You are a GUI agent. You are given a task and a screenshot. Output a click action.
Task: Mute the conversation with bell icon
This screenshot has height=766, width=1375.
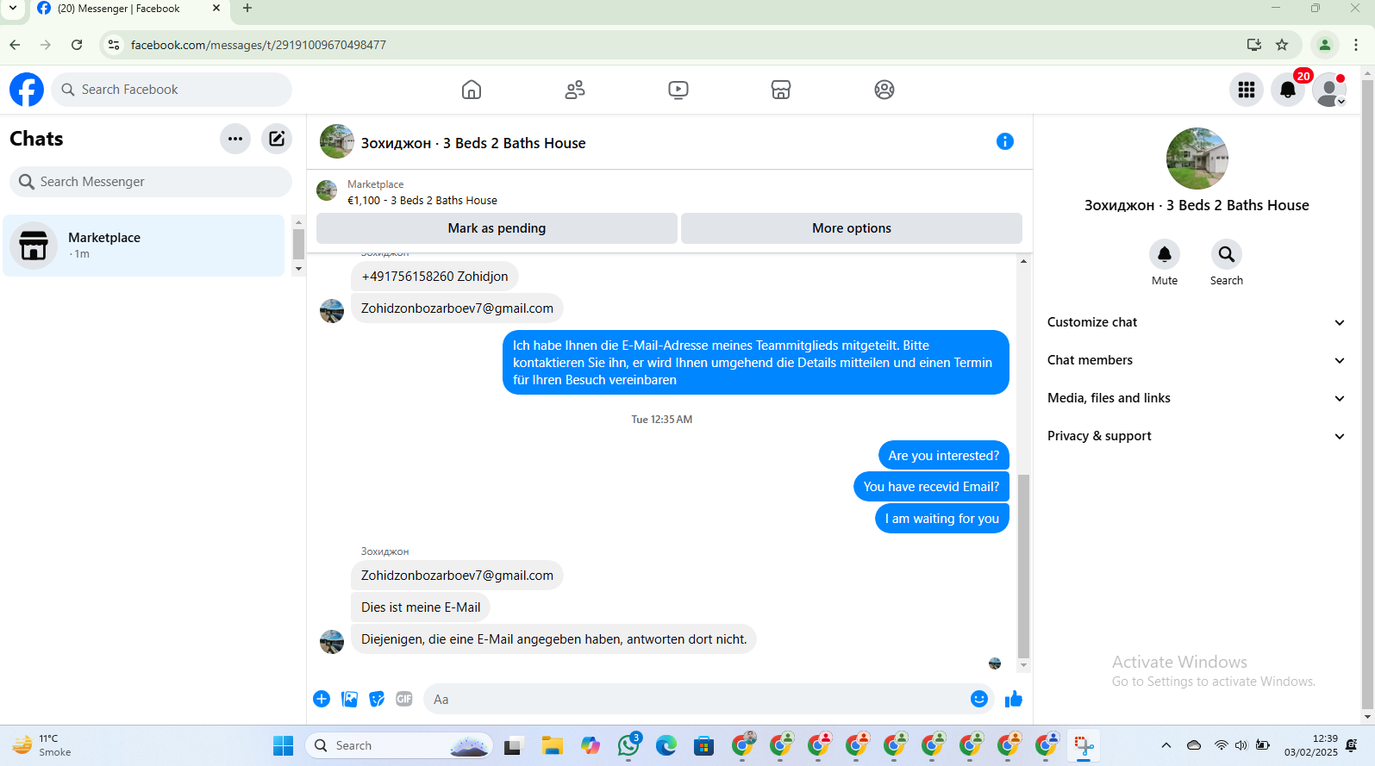click(1165, 254)
